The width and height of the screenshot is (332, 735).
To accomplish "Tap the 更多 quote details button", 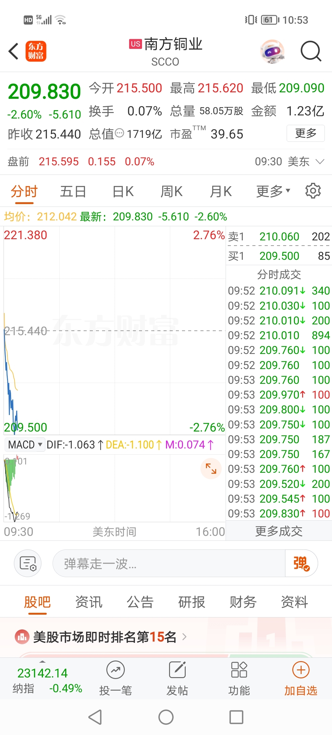I will [306, 133].
